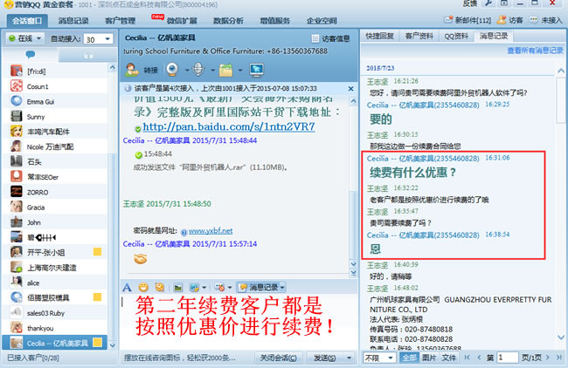Viewport: 568px width, 368px height.
Task: Open 访客 visitor list
Action: 510,20
